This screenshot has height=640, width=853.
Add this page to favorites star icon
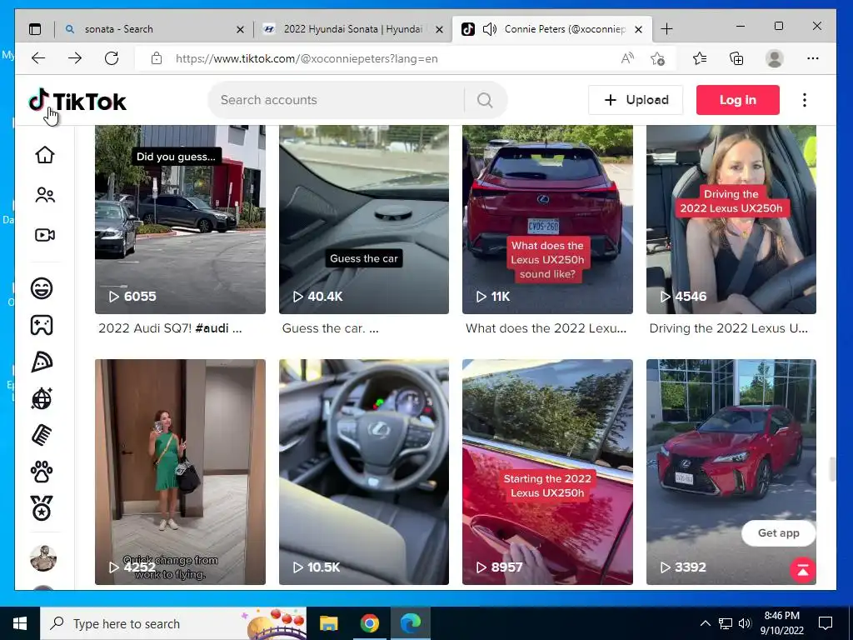click(x=658, y=58)
